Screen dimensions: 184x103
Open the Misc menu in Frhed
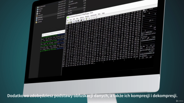99,14
